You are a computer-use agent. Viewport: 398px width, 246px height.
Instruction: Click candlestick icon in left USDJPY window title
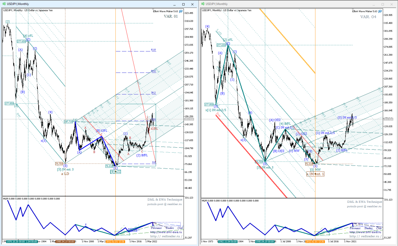pos(4,4)
